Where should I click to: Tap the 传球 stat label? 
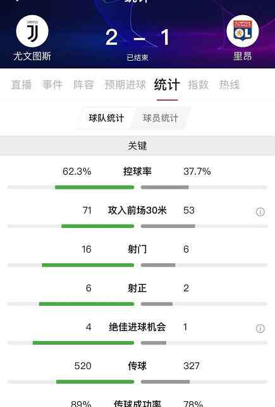point(137,366)
